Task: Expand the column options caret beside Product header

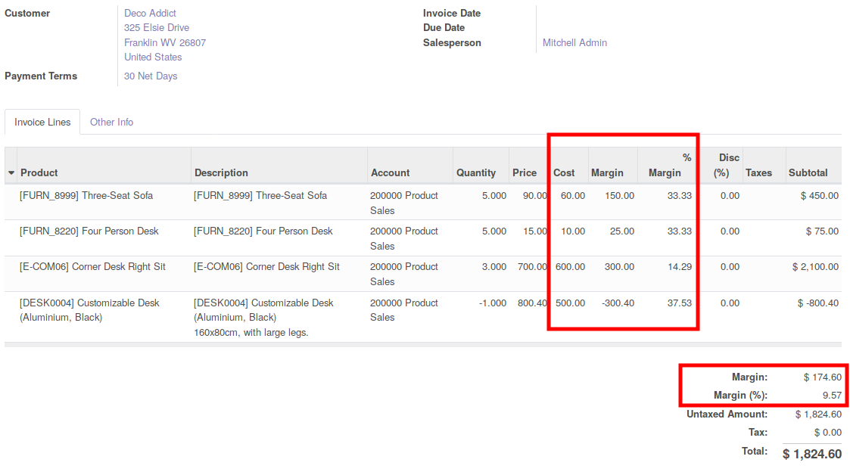Action: click(11, 173)
